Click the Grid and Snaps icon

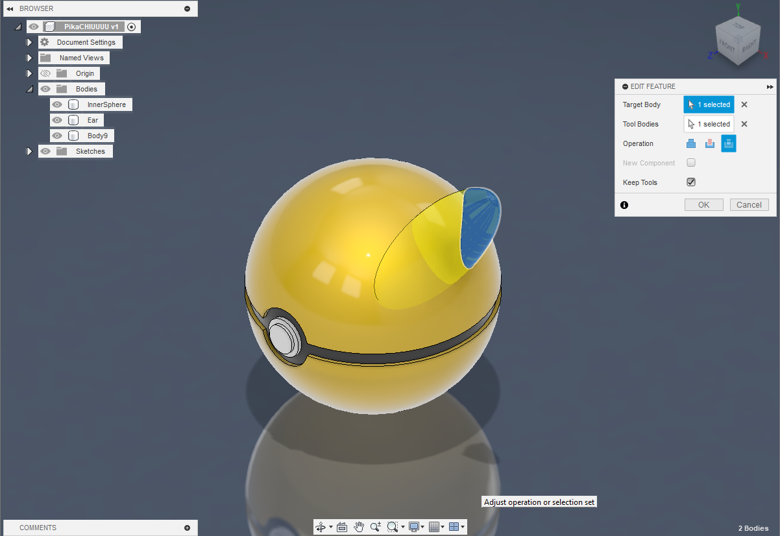pyautogui.click(x=434, y=527)
